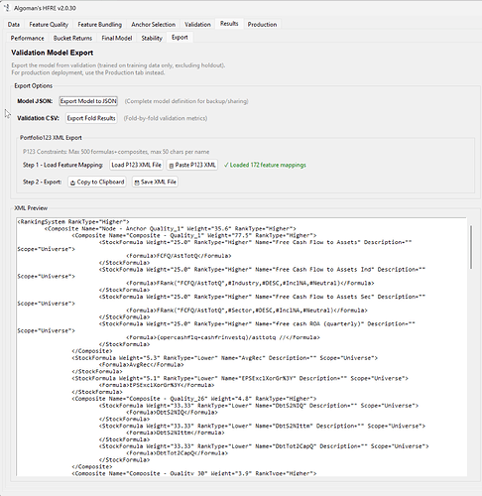
Task: Click the Save XML File disk icon
Action: 137,183
